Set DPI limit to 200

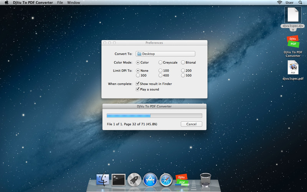[183, 71]
